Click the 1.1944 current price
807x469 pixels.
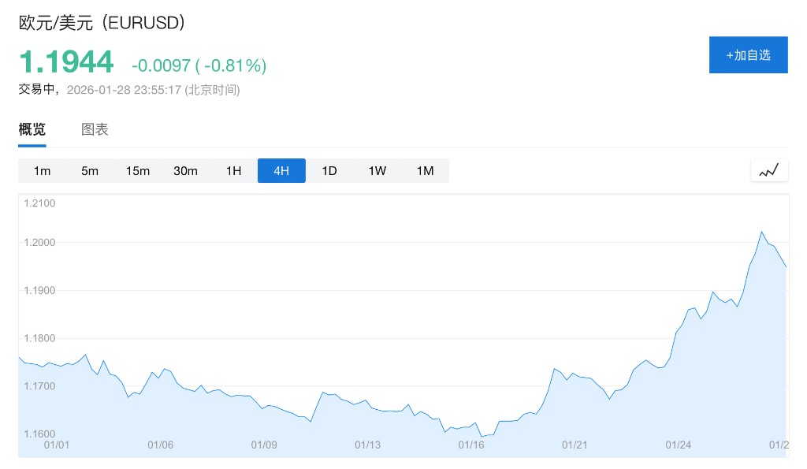click(x=66, y=62)
